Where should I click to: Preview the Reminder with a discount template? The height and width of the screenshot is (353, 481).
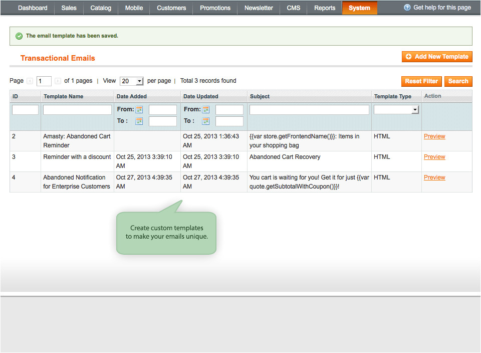(x=434, y=157)
